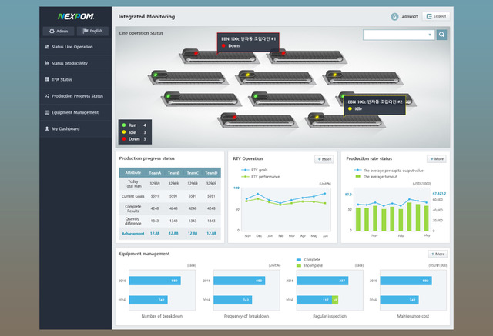Click the 2015 Number of breakdown bar
This screenshot has width=493, height=336.
click(155, 281)
